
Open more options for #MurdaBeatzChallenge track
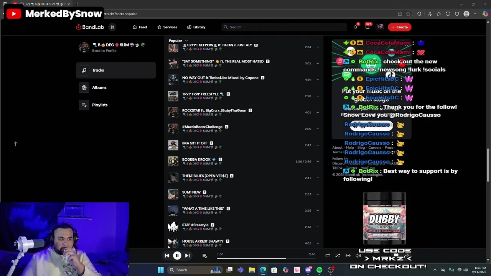[317, 129]
